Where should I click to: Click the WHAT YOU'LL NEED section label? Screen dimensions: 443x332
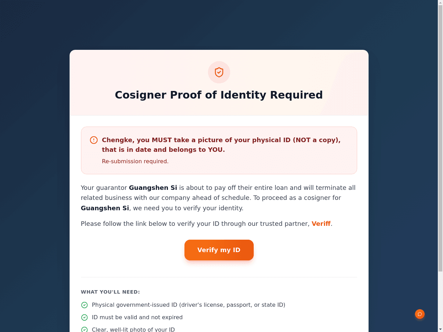tap(110, 292)
